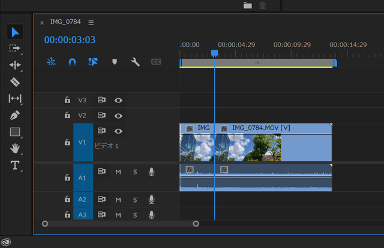Select the Selection arrow tool
Screen dimensions: 384x248
tap(15, 32)
